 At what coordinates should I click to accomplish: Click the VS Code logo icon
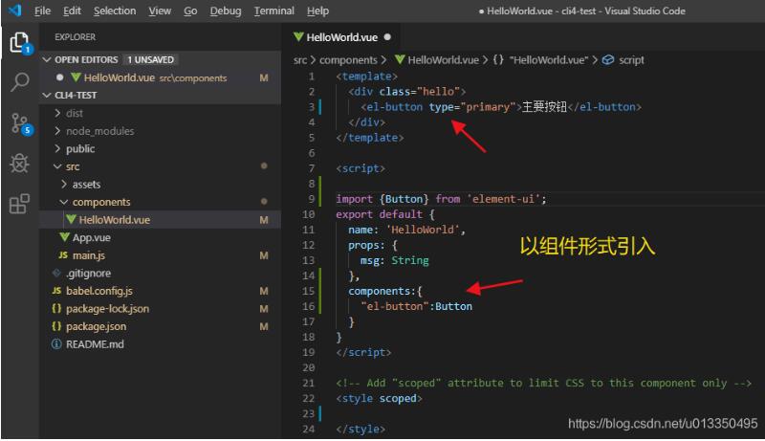pyautogui.click(x=15, y=11)
